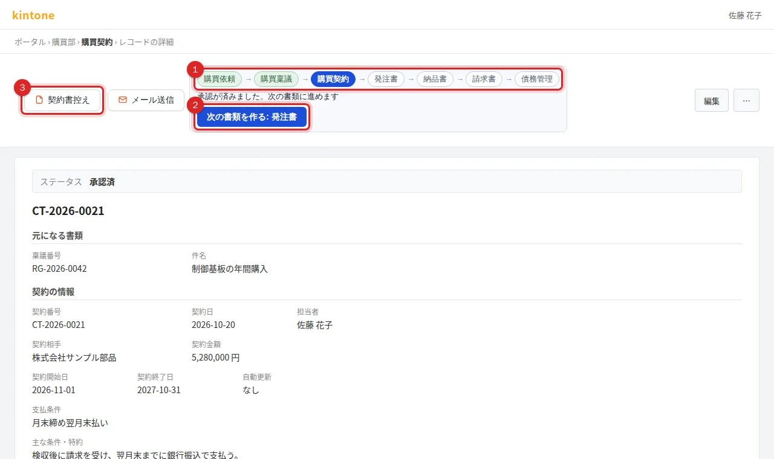
Task: Click 自動更新 value なし
Action: pos(251,390)
